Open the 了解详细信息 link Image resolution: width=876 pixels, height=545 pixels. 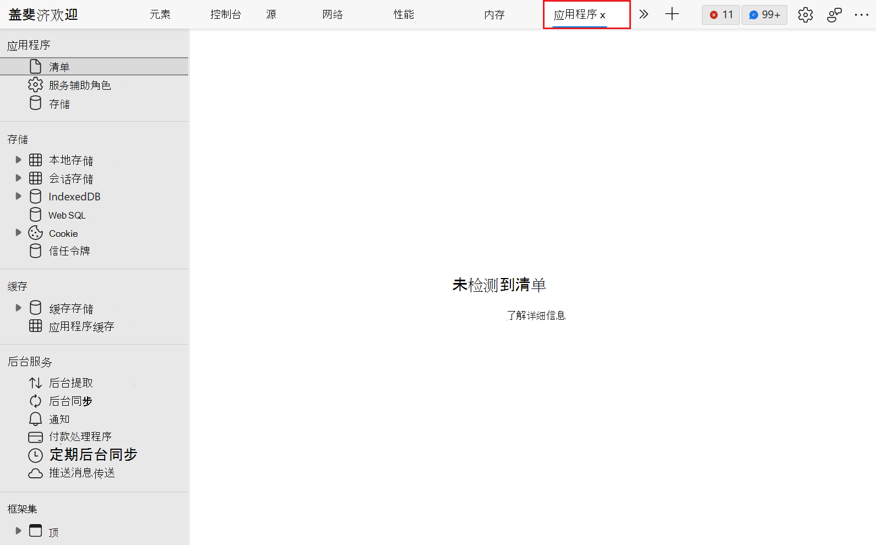click(536, 315)
